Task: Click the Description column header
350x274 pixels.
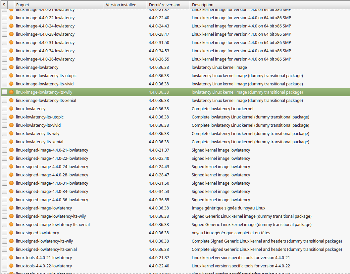Action: 270,5
